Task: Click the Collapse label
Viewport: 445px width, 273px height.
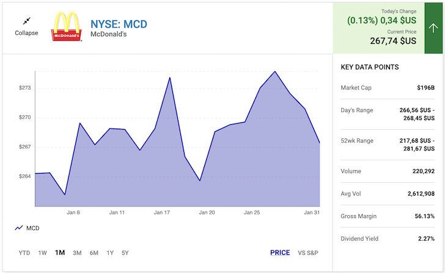Action: point(26,33)
